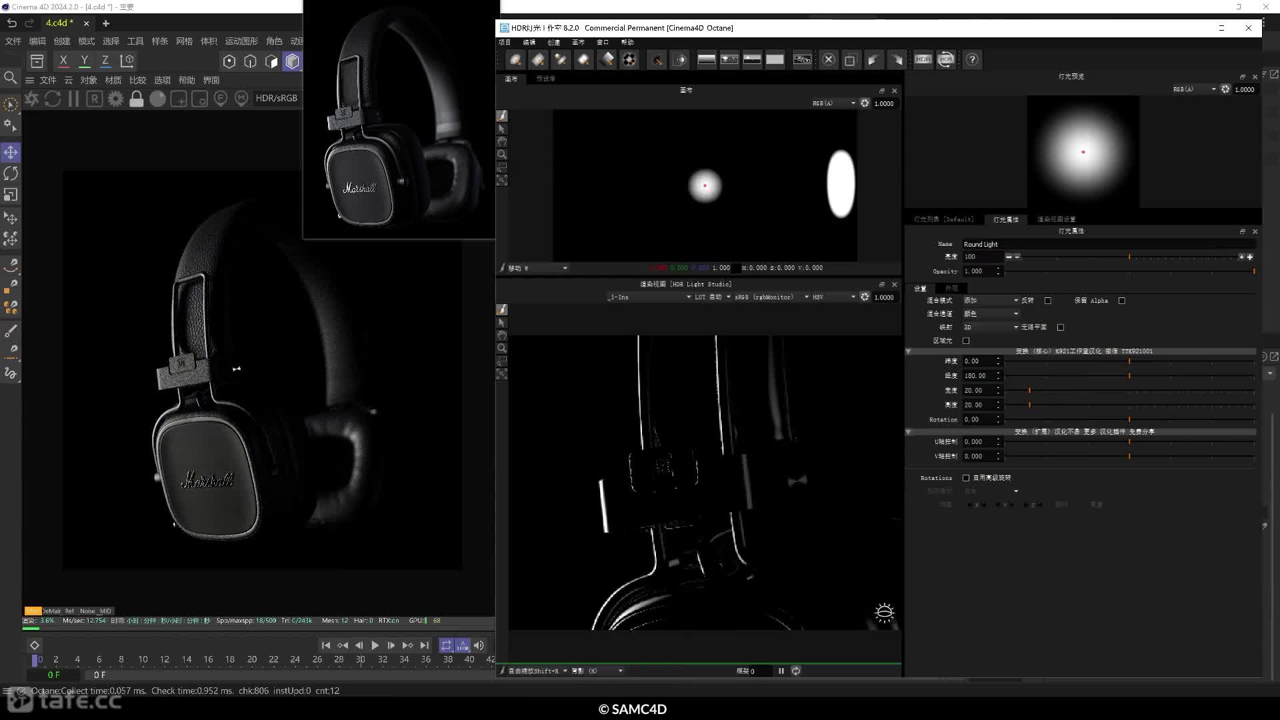Select polygons mode icon
This screenshot has height=720, width=1280.
(271, 61)
